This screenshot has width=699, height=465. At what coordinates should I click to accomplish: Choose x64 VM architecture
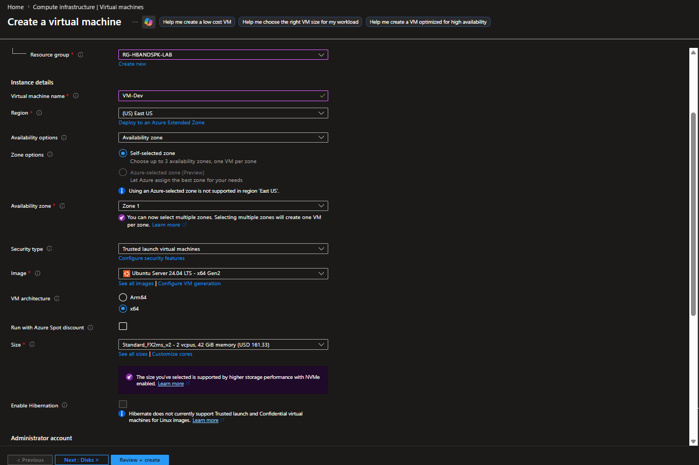click(x=123, y=309)
